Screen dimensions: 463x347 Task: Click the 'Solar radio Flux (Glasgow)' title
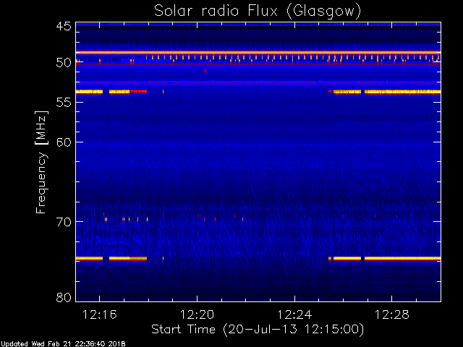coord(258,12)
